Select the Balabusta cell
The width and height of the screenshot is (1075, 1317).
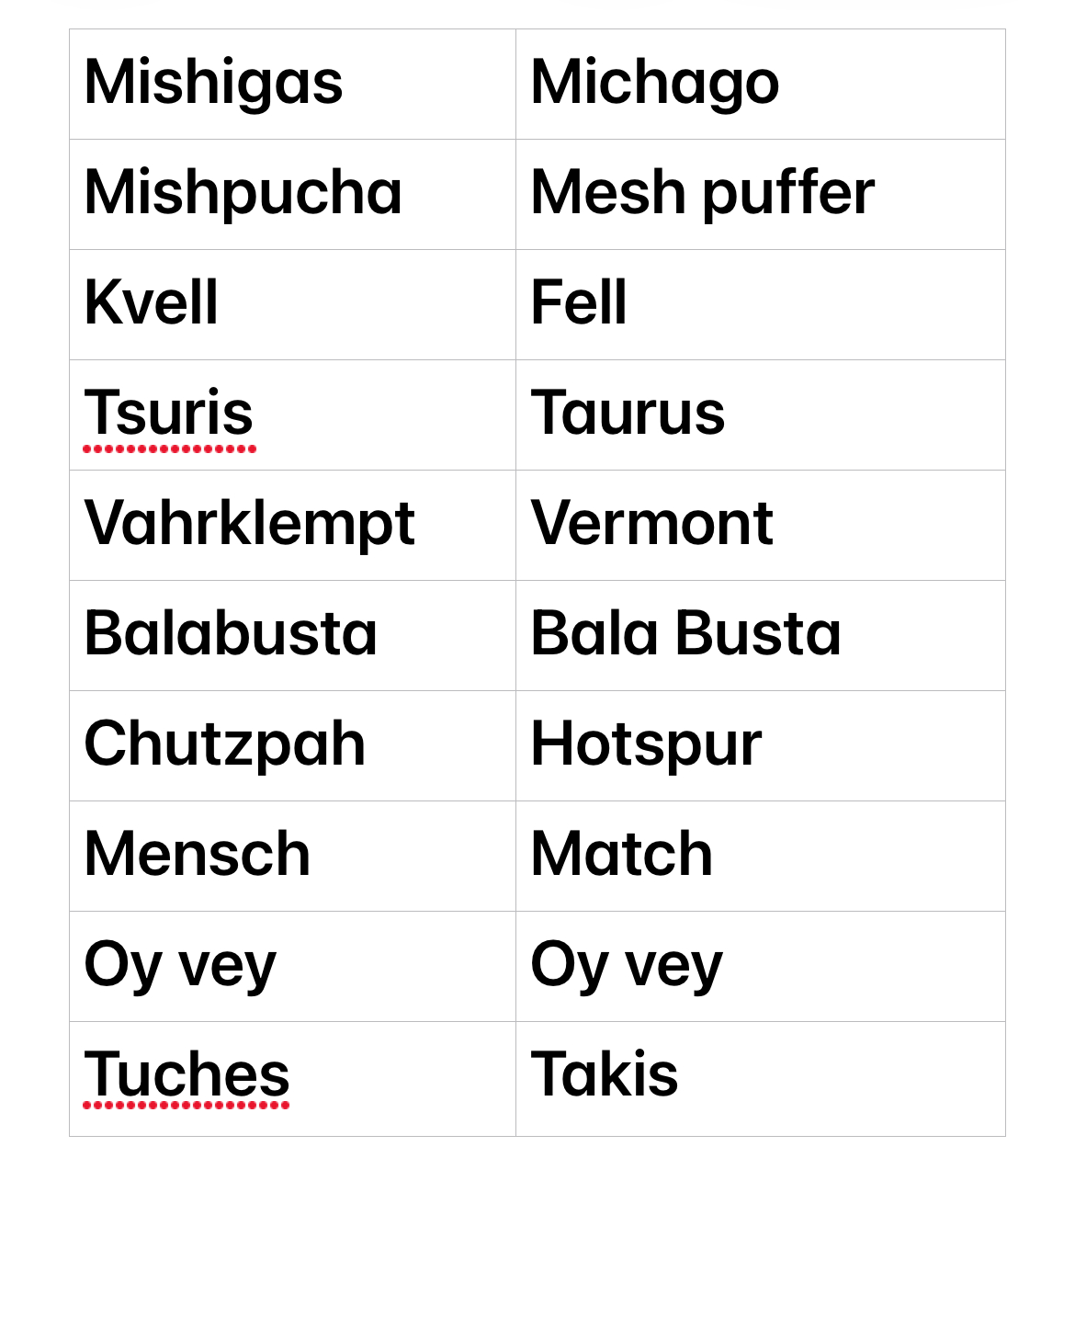point(231,634)
